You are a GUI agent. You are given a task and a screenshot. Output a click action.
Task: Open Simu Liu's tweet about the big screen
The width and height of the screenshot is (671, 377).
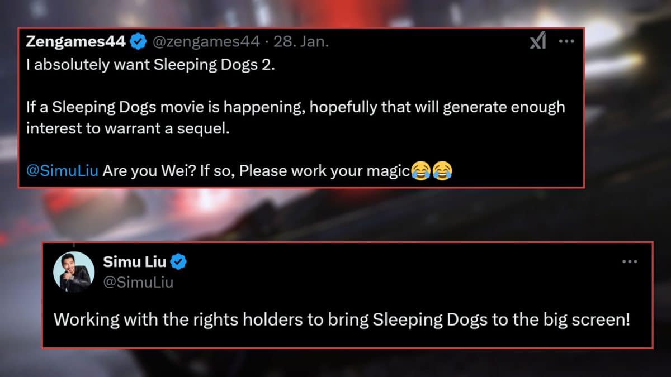coord(342,320)
